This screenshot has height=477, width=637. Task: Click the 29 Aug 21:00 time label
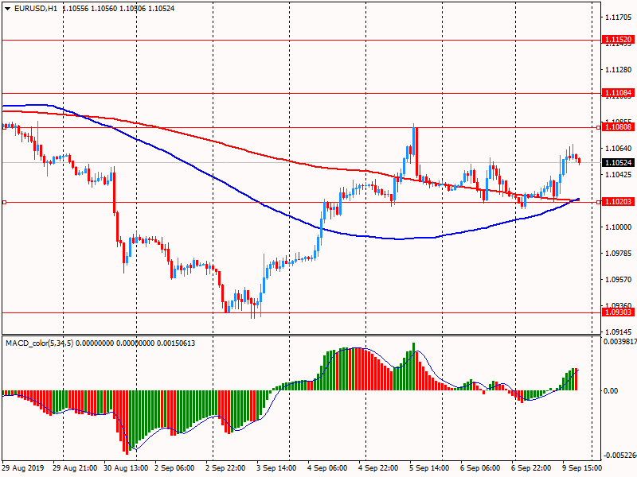coord(75,468)
